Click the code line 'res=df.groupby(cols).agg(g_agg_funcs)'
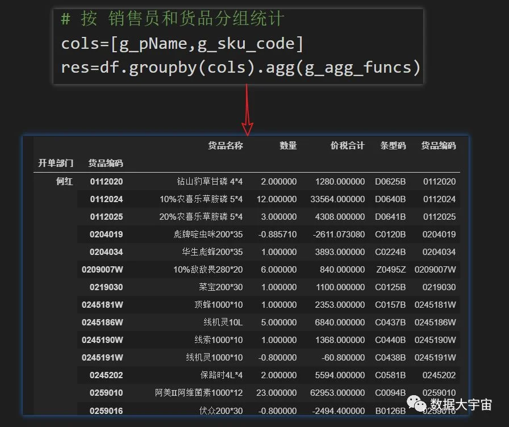 [x=241, y=68]
